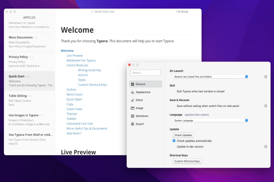The height and width of the screenshot is (182, 274).
Task: Open Table Editing file in sidebar
Action: coord(29,100)
